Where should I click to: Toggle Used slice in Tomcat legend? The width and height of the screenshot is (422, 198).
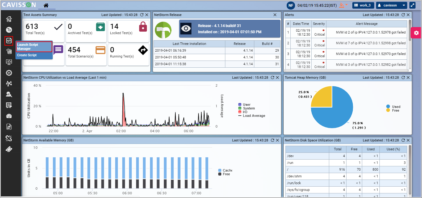393,107
